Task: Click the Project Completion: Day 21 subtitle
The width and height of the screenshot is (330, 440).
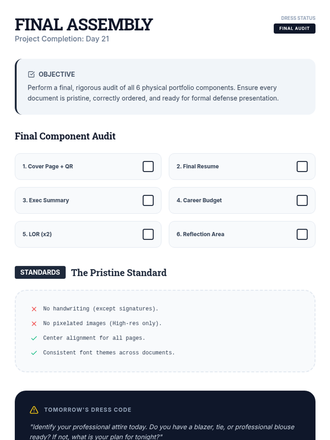Action: point(62,39)
